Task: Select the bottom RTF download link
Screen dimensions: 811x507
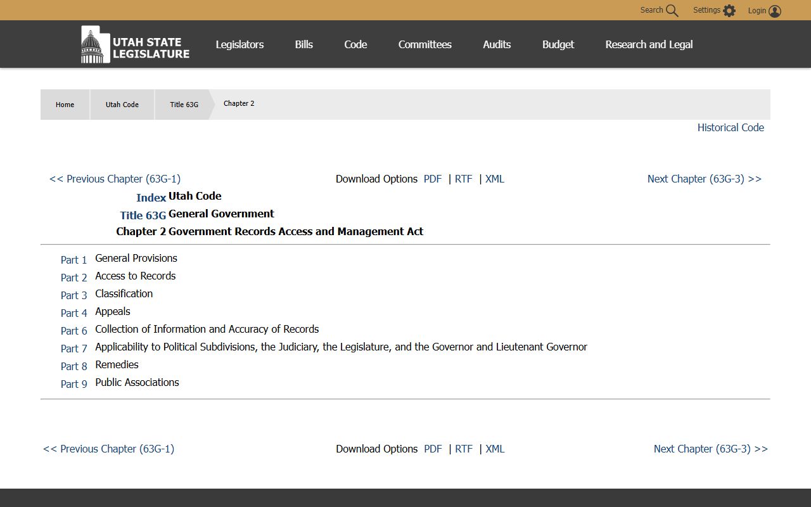Action: pos(464,449)
